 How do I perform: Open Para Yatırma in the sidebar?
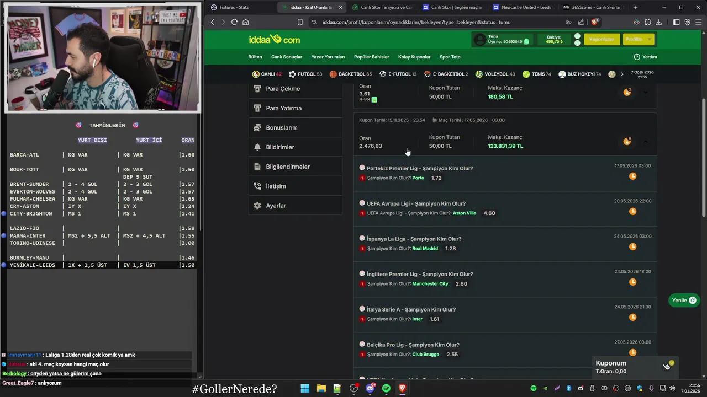tap(295, 108)
